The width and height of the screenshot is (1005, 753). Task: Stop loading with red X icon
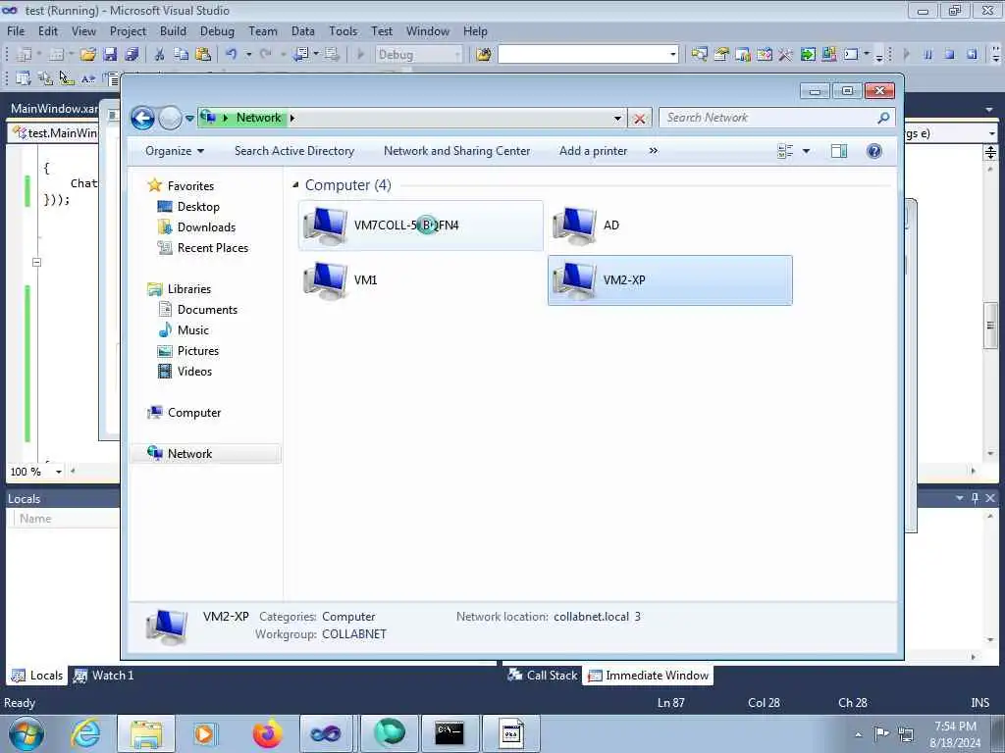point(639,119)
